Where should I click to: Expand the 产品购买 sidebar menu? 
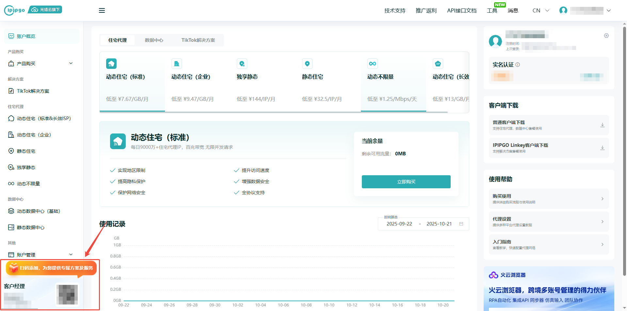(x=71, y=63)
